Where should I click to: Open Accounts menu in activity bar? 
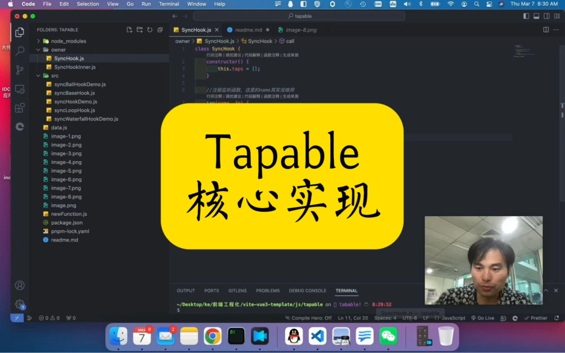[x=20, y=285]
